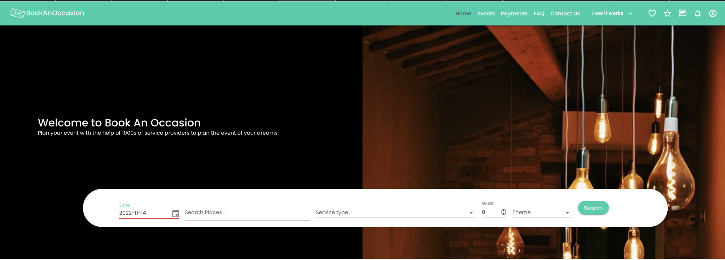
Task: Open the Payments menu link
Action: pyautogui.click(x=514, y=13)
